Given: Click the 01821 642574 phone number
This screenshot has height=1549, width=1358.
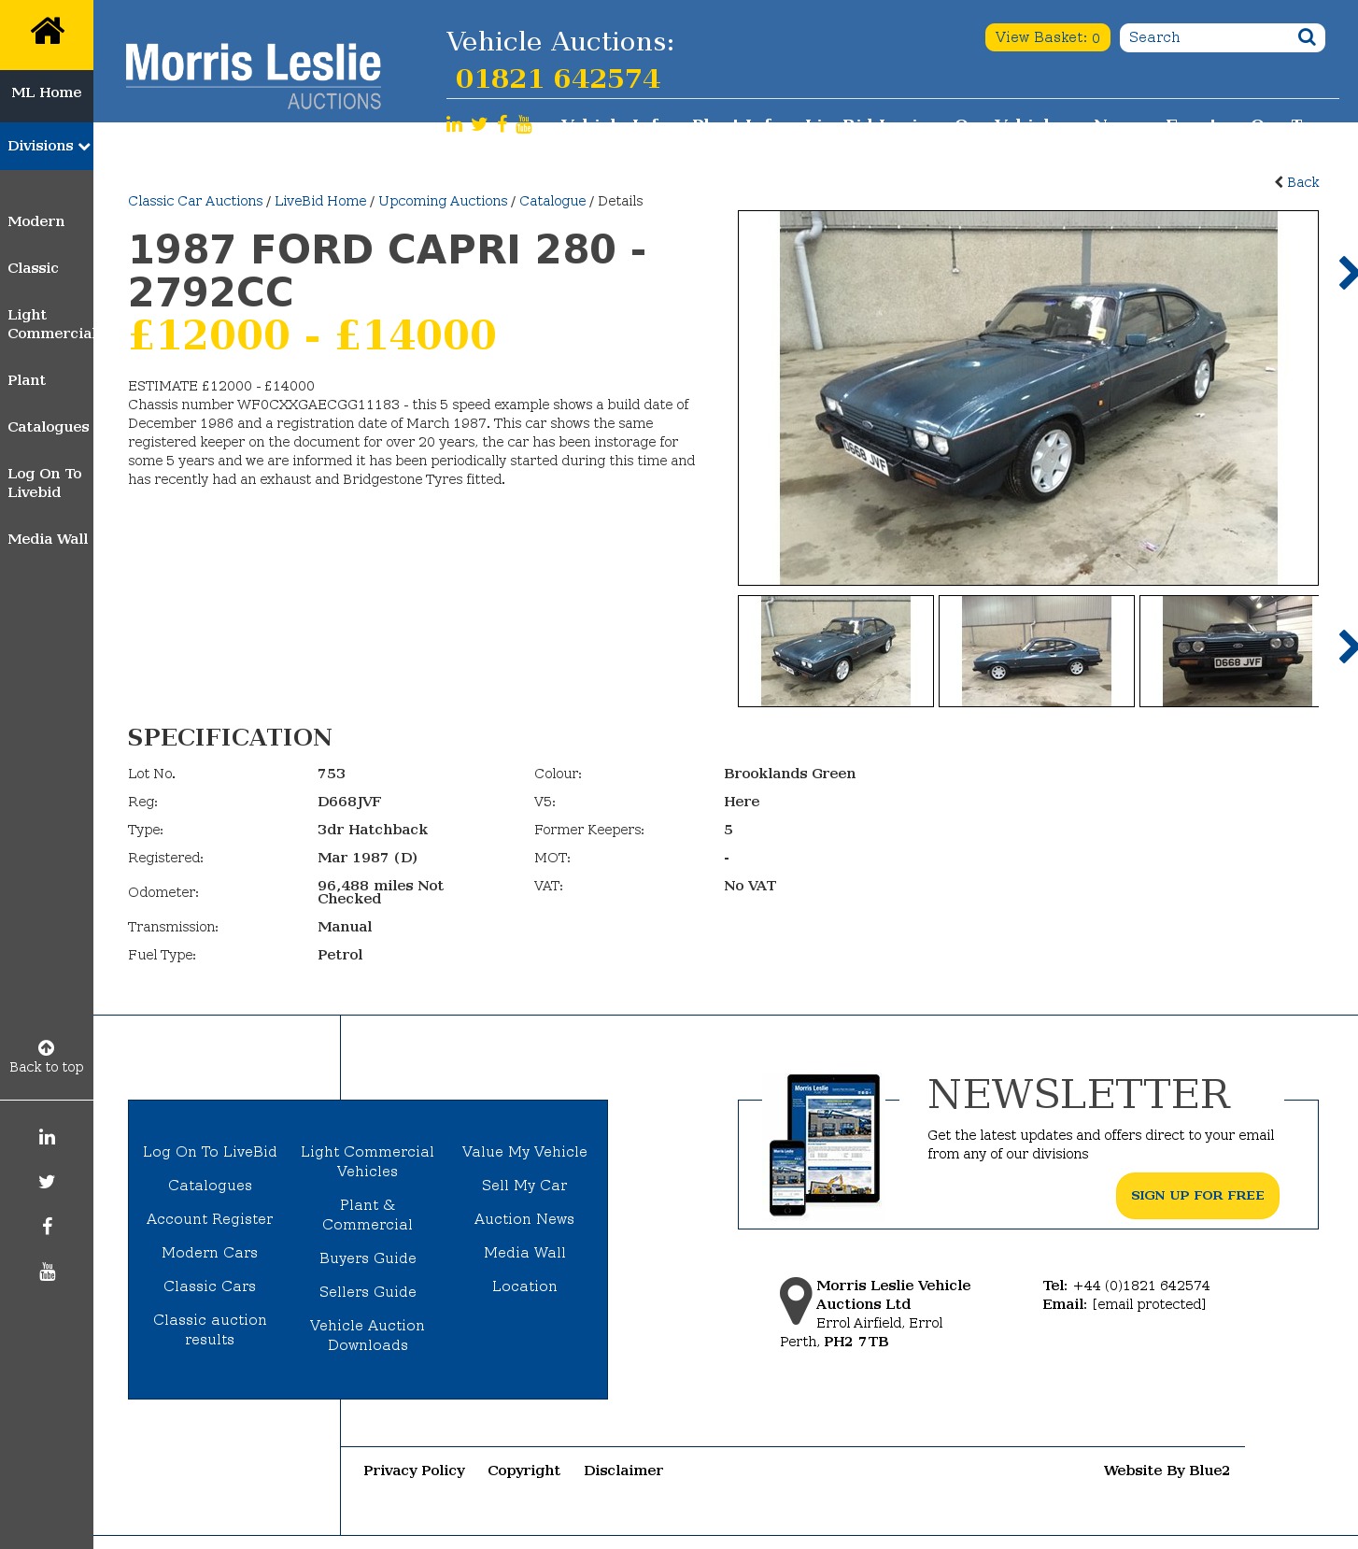Looking at the screenshot, I should (558, 78).
